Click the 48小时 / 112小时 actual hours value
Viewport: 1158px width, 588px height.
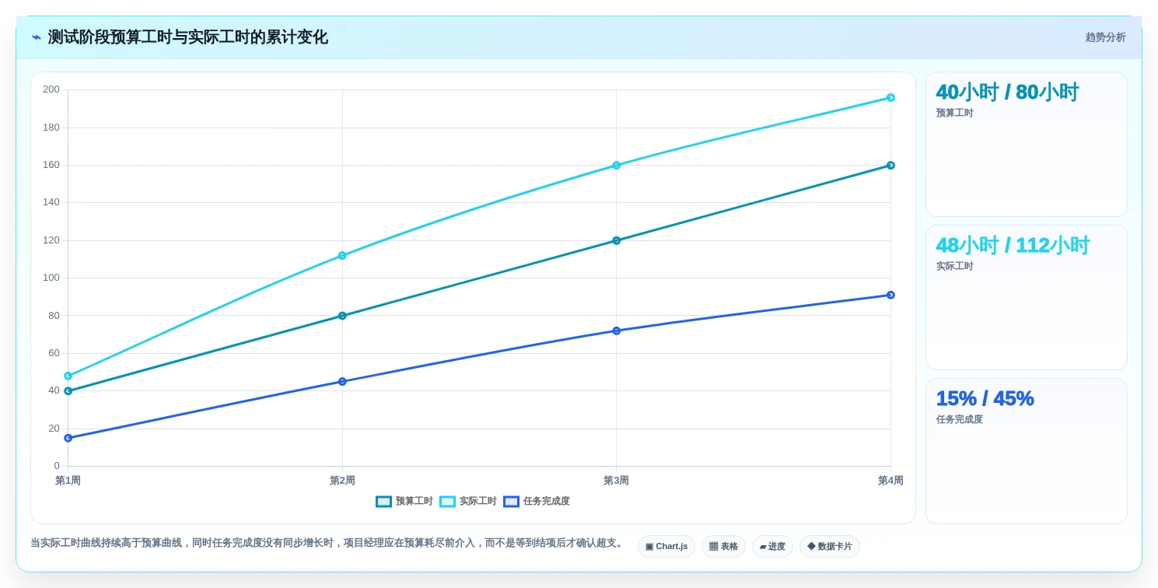pos(1013,246)
